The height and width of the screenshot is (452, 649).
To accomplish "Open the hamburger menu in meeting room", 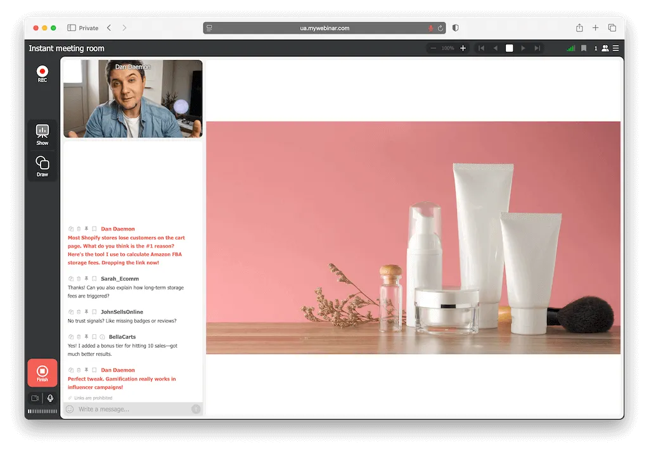I will click(x=616, y=48).
